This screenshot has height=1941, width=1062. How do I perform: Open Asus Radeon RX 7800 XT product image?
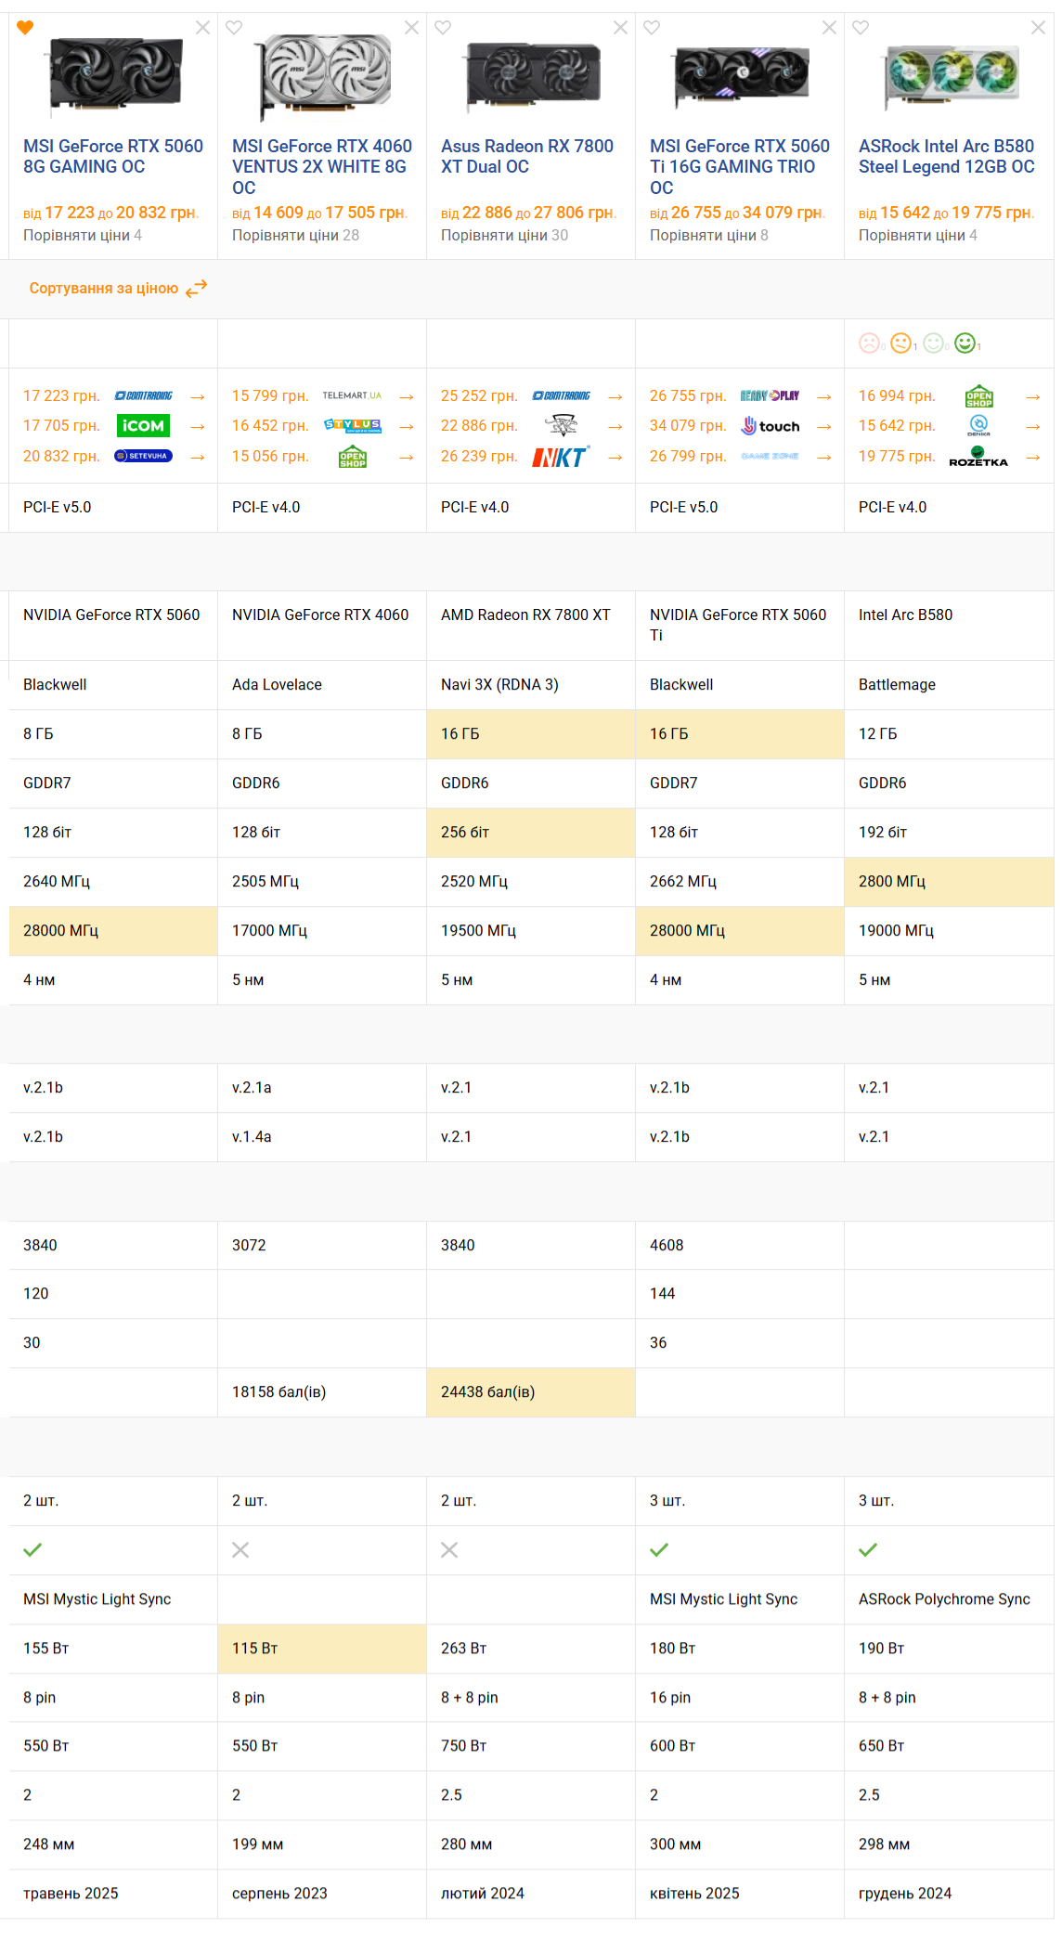click(x=533, y=76)
